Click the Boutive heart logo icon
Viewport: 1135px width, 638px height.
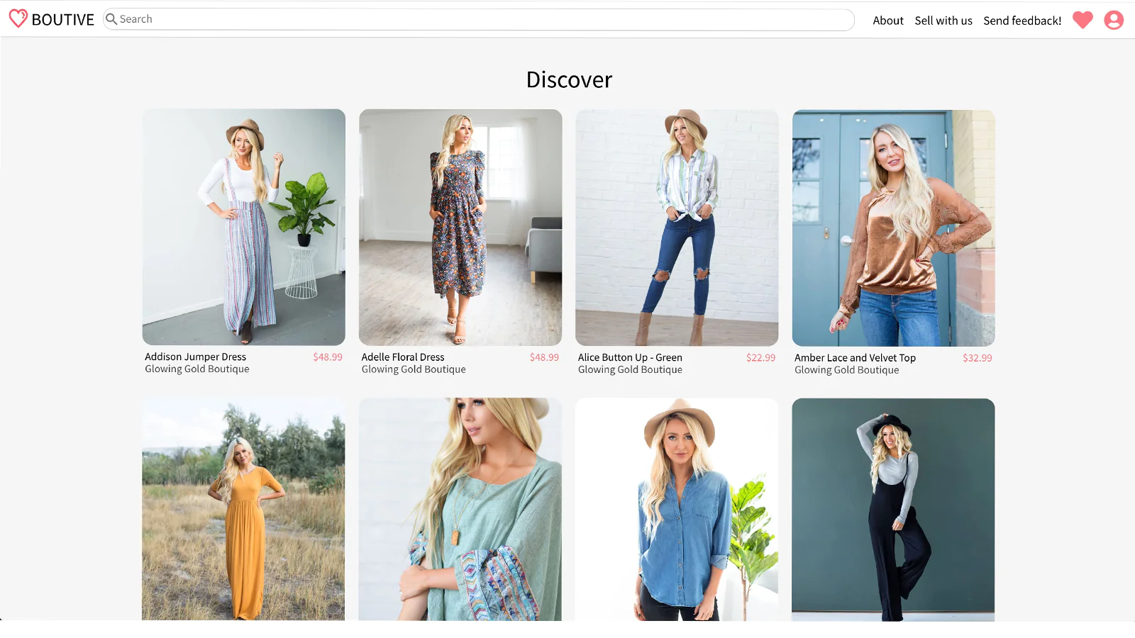click(x=18, y=18)
